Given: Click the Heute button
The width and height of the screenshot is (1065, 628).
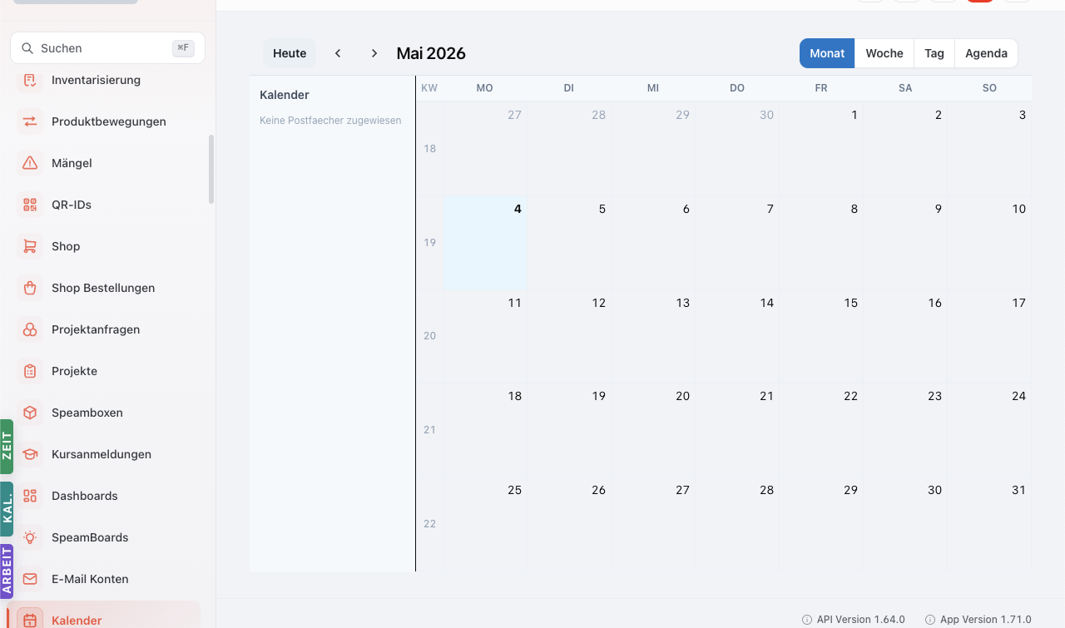Looking at the screenshot, I should [290, 53].
